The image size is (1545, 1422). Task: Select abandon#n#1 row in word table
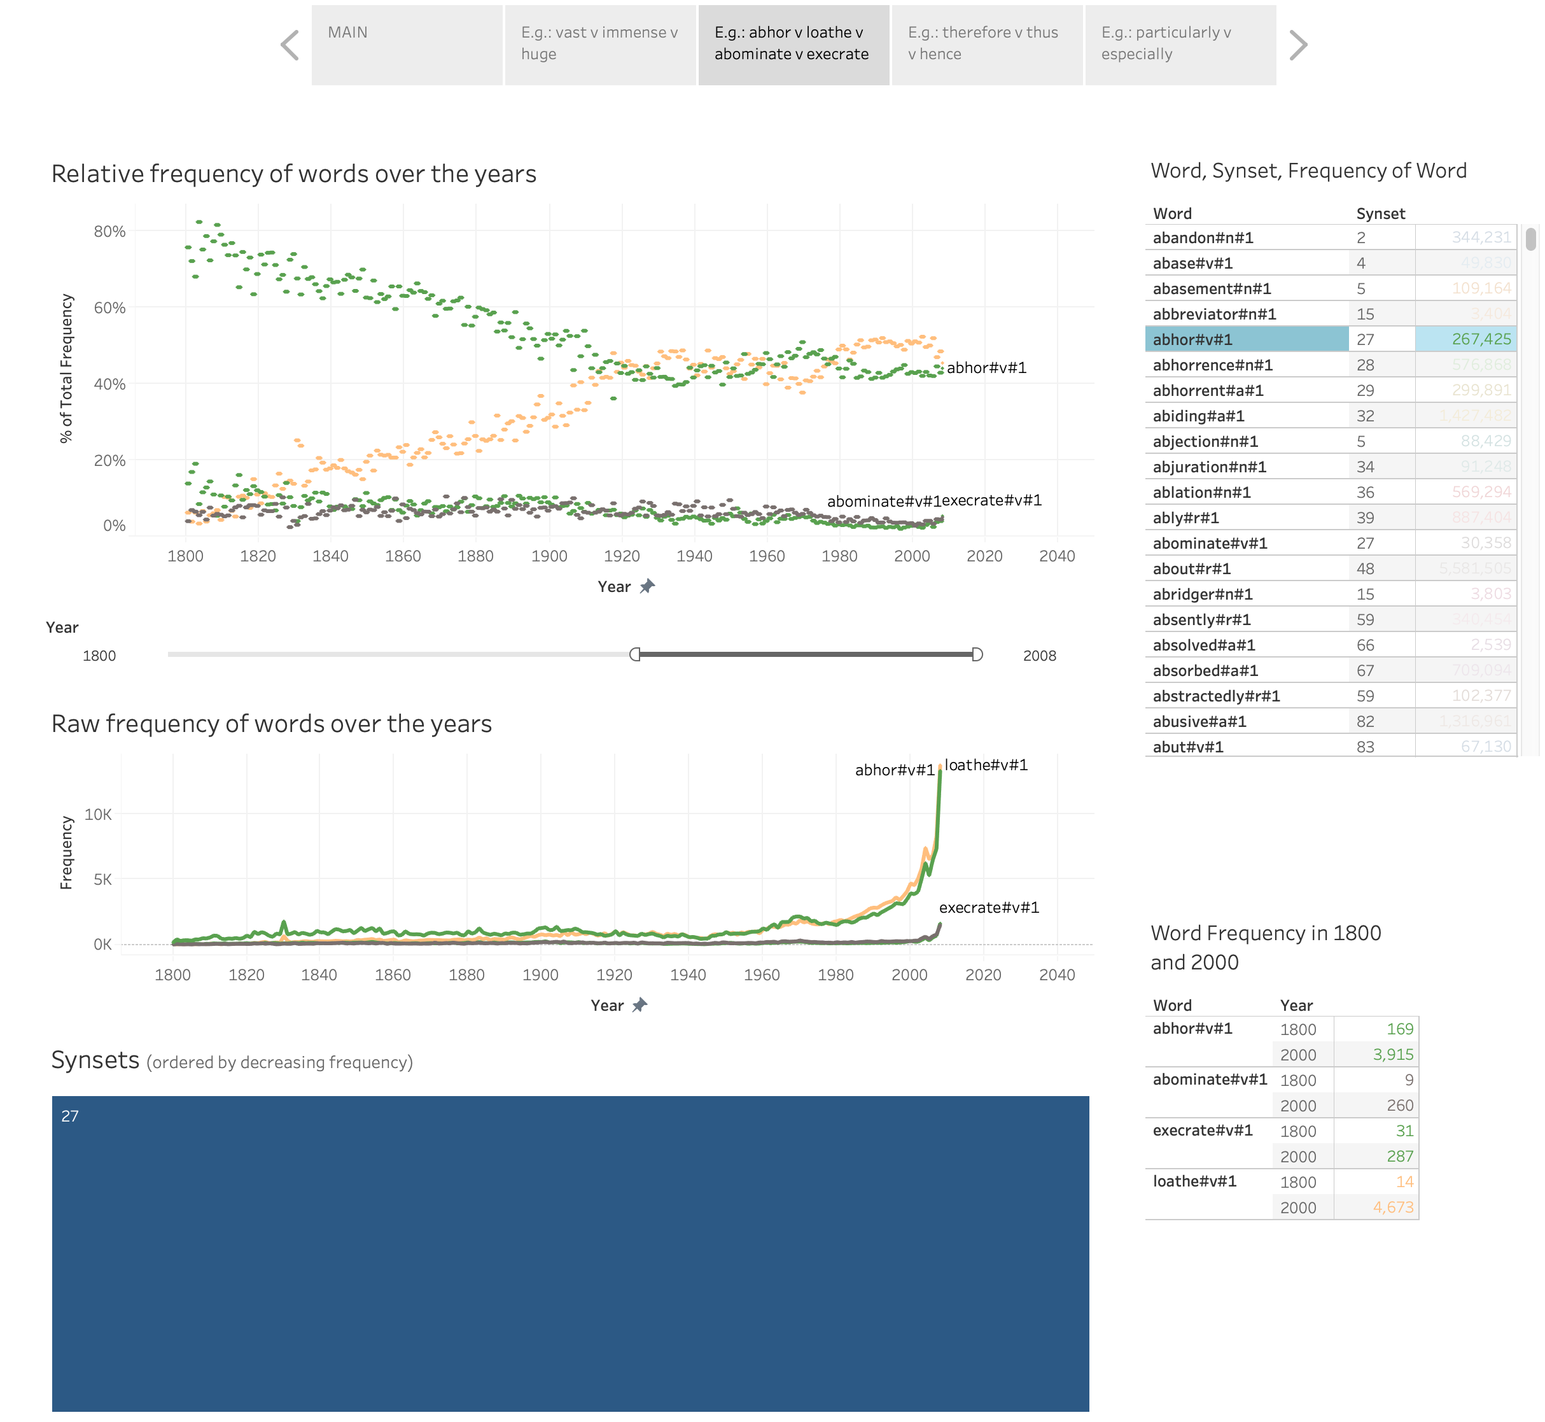1331,237
